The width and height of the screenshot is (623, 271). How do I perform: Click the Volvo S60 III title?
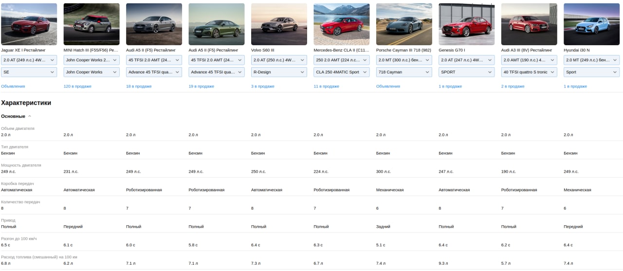tap(263, 50)
